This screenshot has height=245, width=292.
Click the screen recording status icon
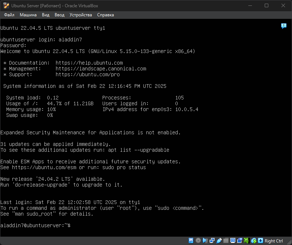tap(240, 241)
